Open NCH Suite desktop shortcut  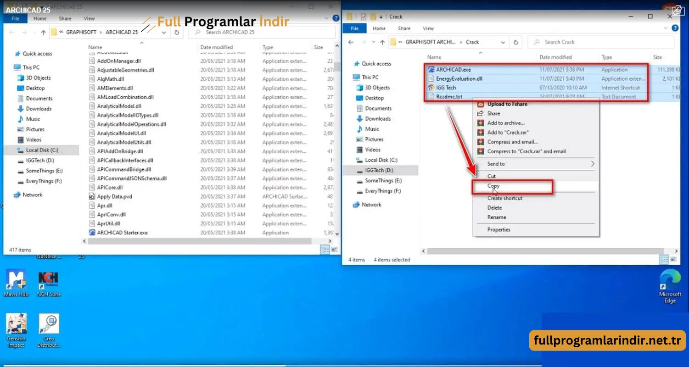click(48, 284)
